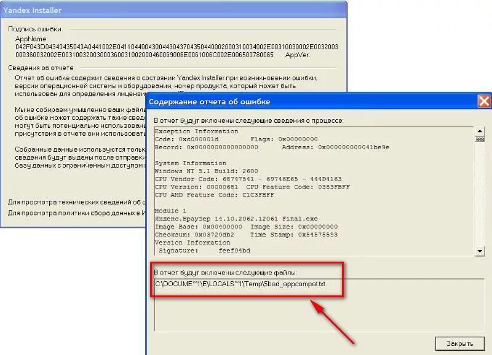Click the Version Information line
Image resolution: width=492 pixels, height=355 pixels.
tap(192, 243)
